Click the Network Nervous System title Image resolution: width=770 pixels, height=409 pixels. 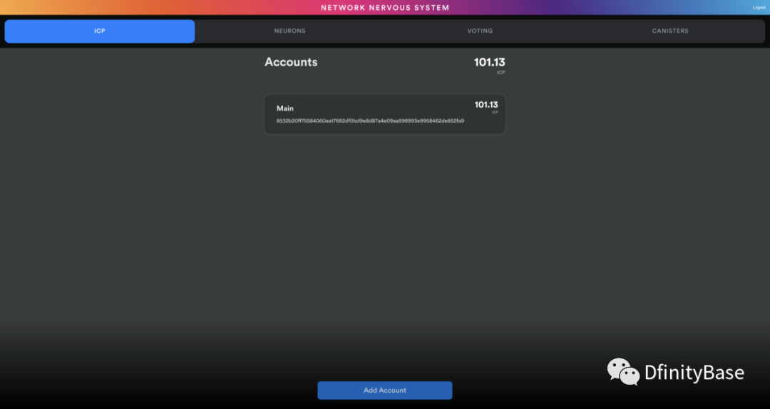tap(385, 8)
